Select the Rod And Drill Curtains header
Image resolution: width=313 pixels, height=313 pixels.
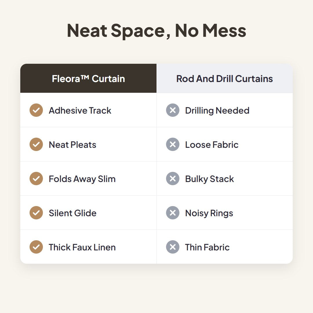[x=225, y=79]
